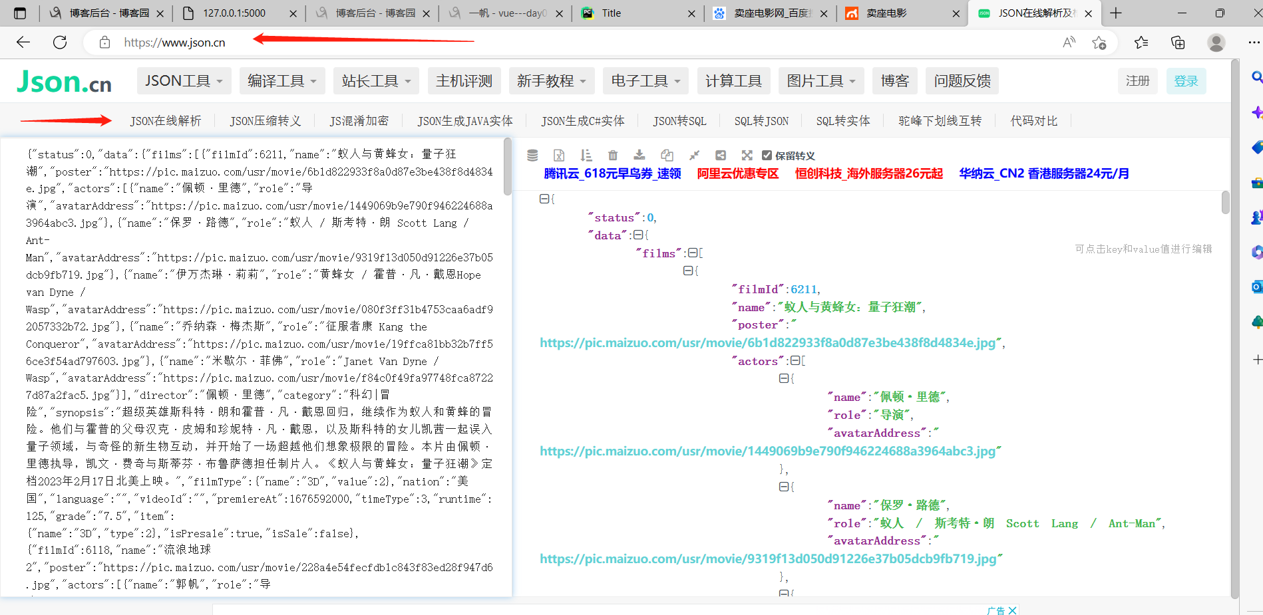Collapse the "data" object node
This screenshot has height=615, width=1263.
coord(638,235)
